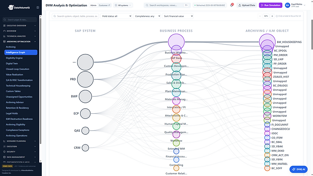This screenshot has height=176, width=313.
Task: Click the Refreshed timestamp badge
Action: click(x=210, y=5)
